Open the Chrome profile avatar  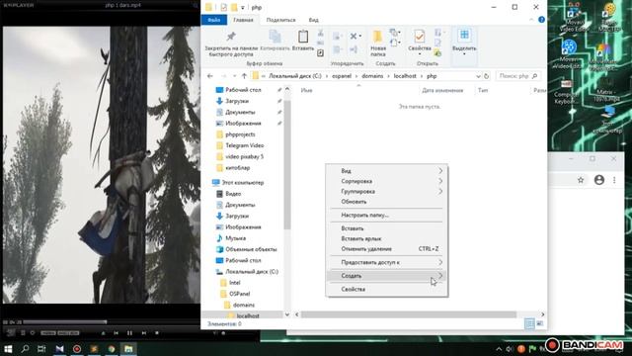tap(599, 180)
